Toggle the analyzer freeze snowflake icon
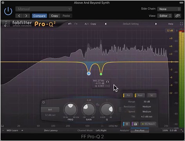 pos(127,124)
